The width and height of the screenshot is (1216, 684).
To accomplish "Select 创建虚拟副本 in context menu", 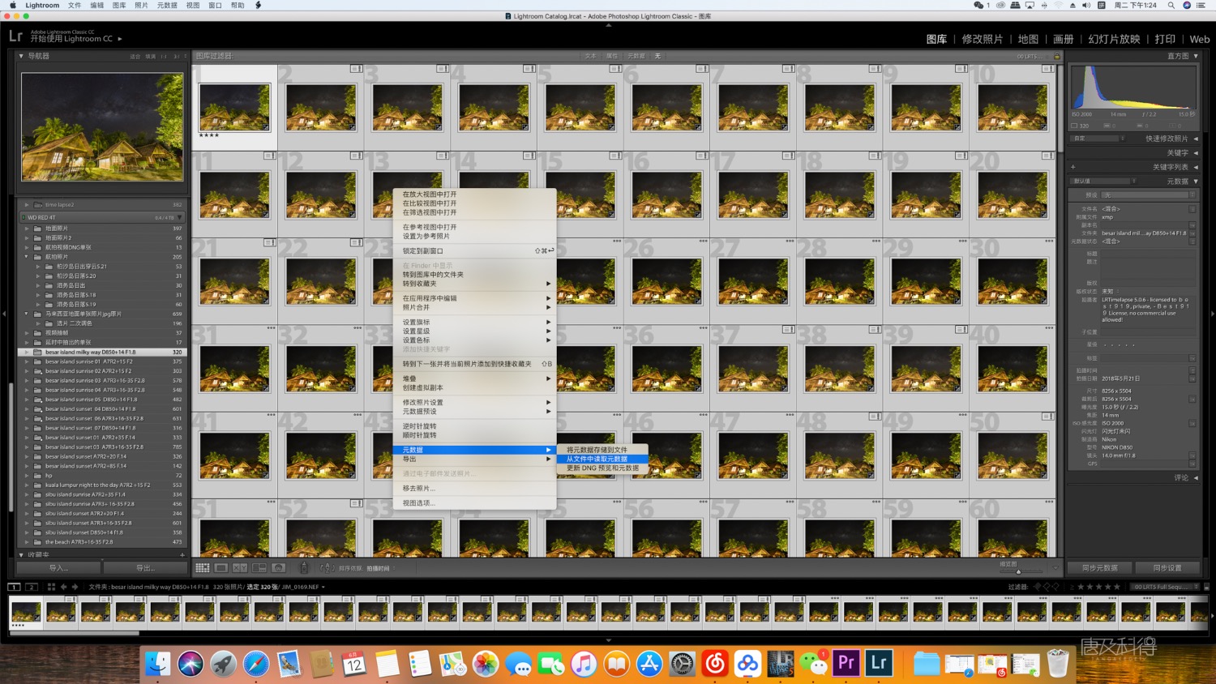I will [x=474, y=387].
